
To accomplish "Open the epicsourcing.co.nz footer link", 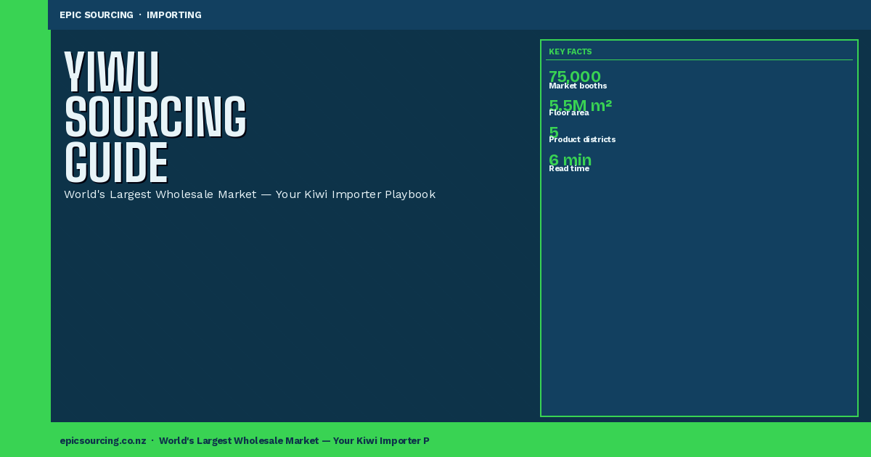I will click(103, 440).
